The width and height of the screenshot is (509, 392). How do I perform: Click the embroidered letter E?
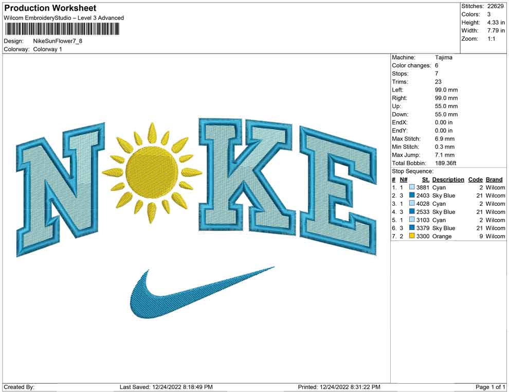pos(338,191)
